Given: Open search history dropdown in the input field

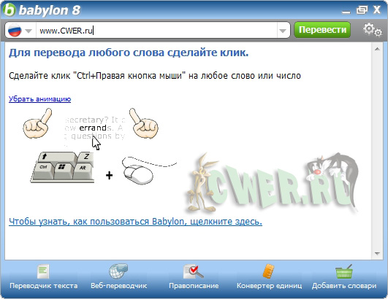Looking at the screenshot, I should [283, 31].
